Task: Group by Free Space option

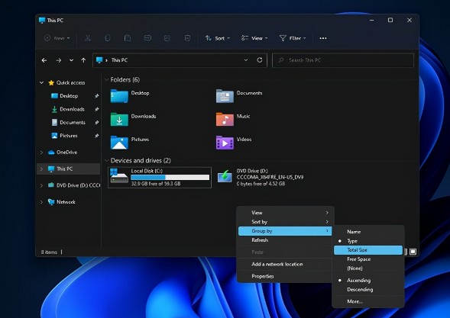Action: [x=359, y=259]
